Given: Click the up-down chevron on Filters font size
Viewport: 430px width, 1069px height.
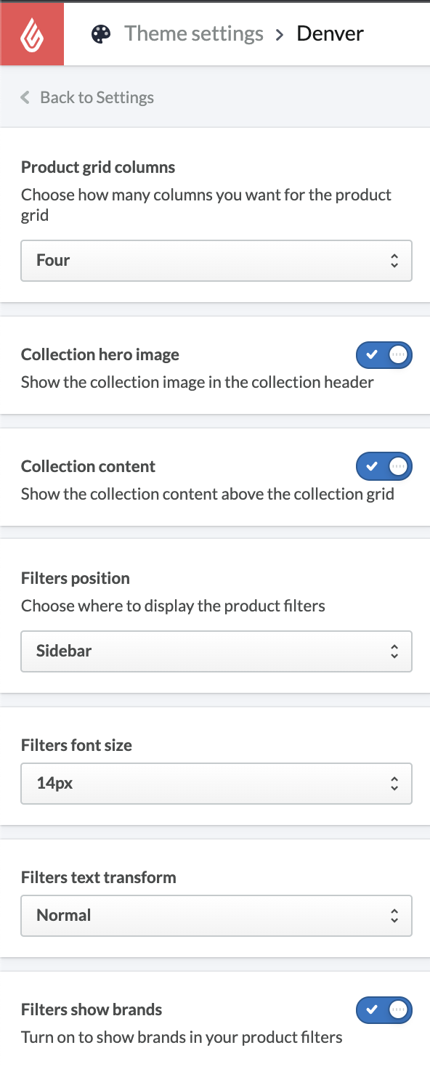Looking at the screenshot, I should tap(394, 784).
